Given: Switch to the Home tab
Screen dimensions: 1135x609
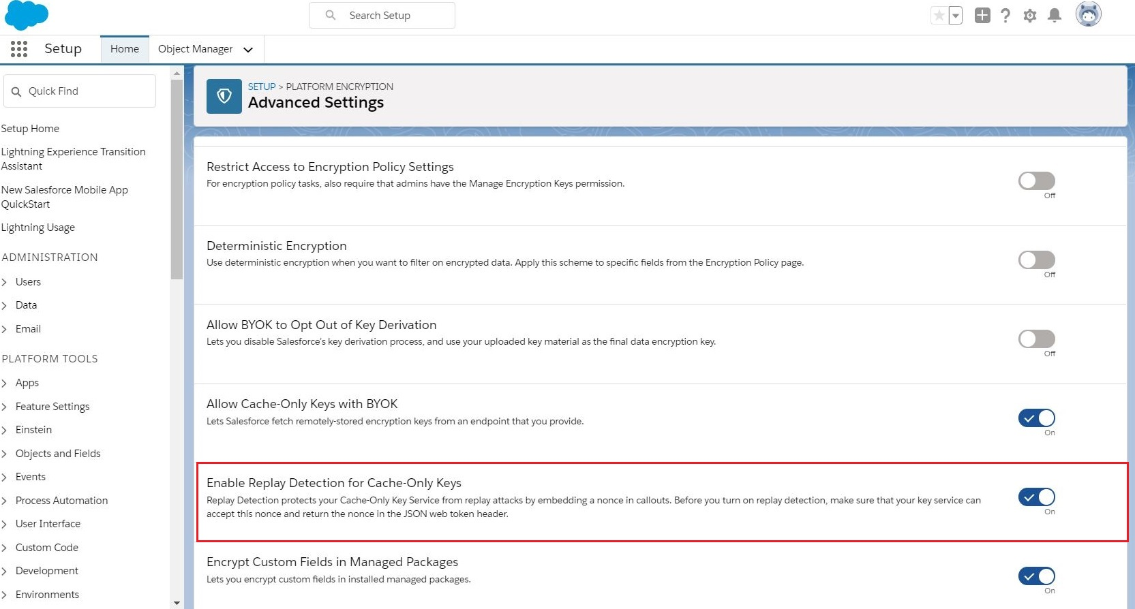Looking at the screenshot, I should click(125, 49).
